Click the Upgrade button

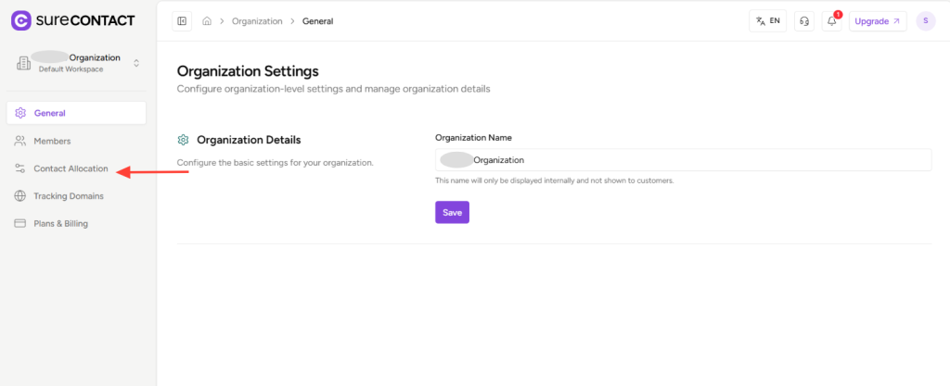(878, 21)
